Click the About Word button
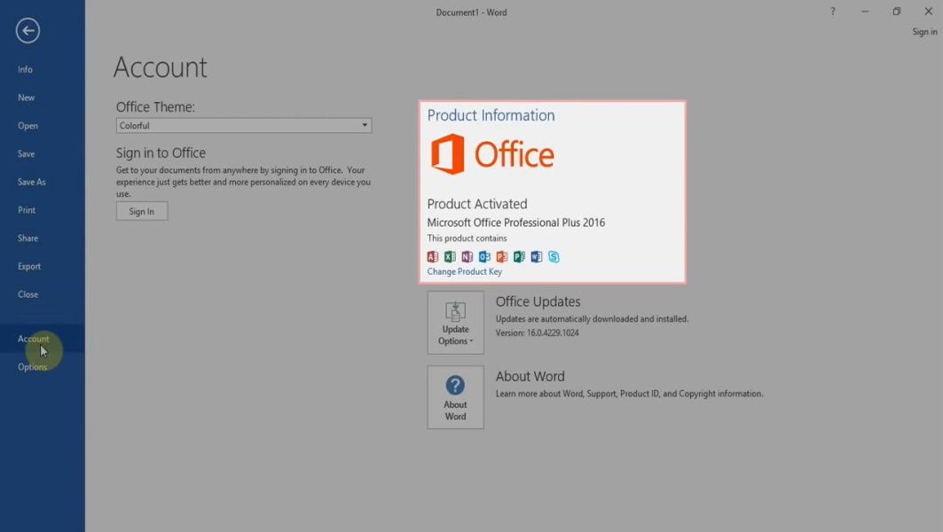Viewport: 943px width, 532px height. 455,397
